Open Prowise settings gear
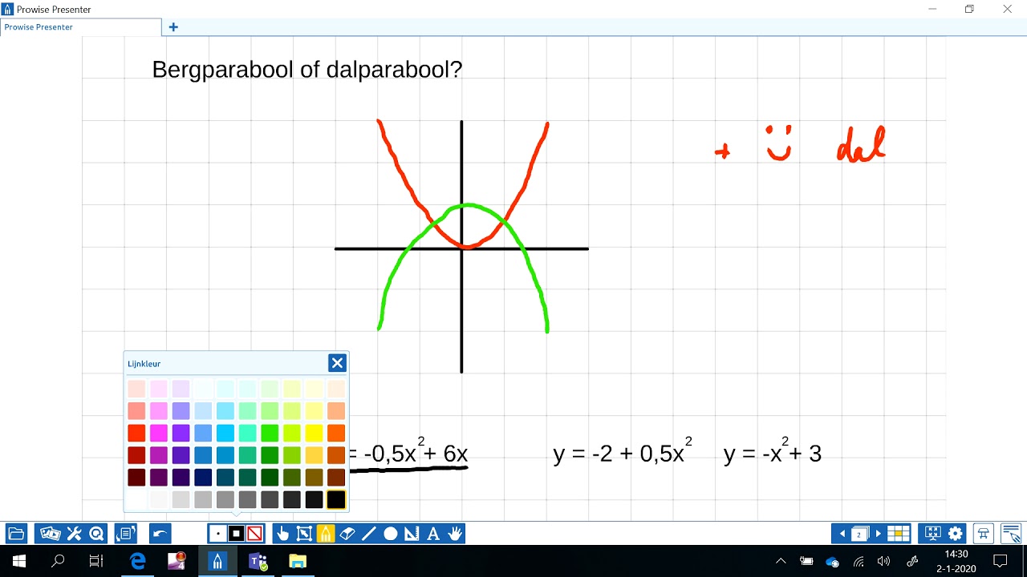Image resolution: width=1027 pixels, height=577 pixels. click(955, 534)
